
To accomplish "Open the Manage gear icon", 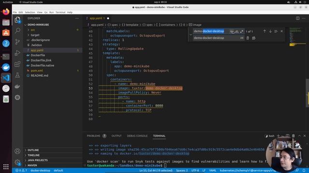I will 17,162.
